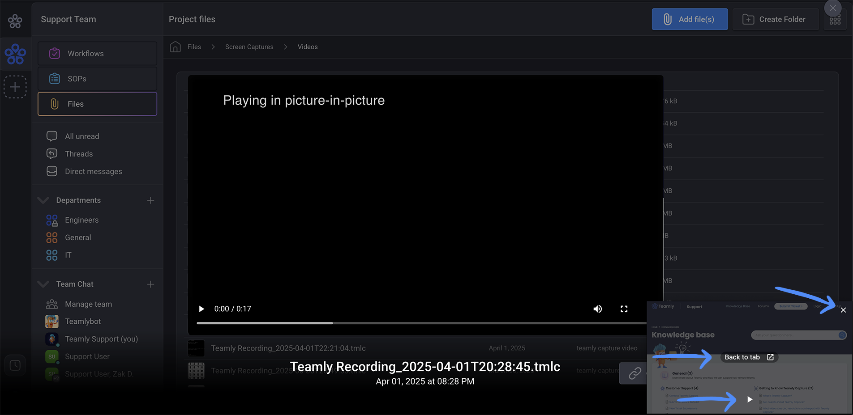Click the Workflows checkmark icon
The height and width of the screenshot is (415, 853).
(x=55, y=54)
